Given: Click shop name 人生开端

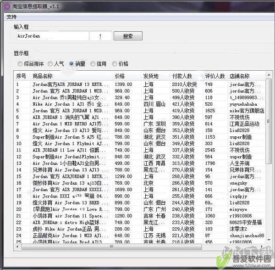Looking at the screenshot, I should (x=239, y=163).
